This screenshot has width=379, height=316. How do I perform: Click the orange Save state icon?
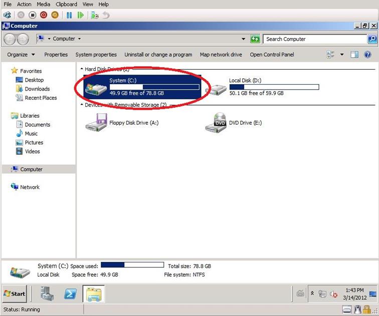55,15
